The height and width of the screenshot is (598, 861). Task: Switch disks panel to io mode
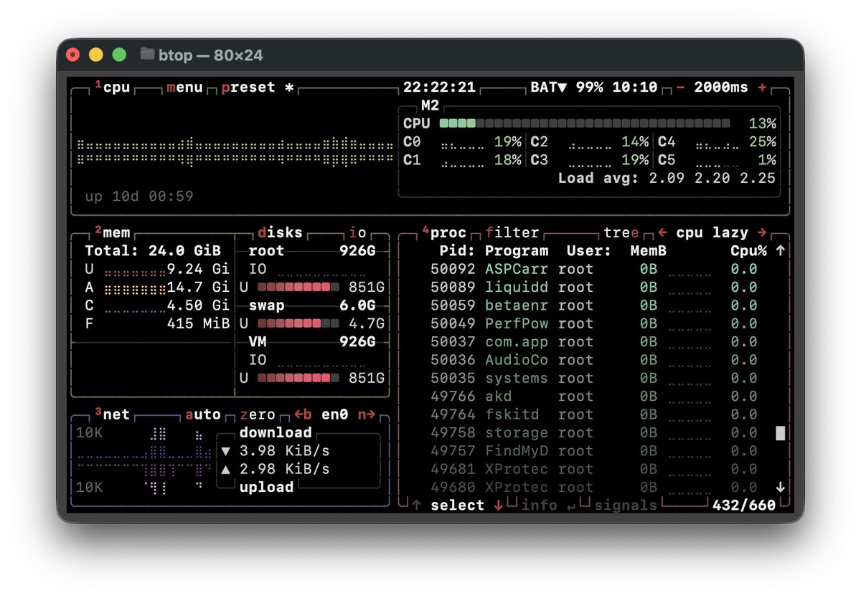[x=357, y=232]
